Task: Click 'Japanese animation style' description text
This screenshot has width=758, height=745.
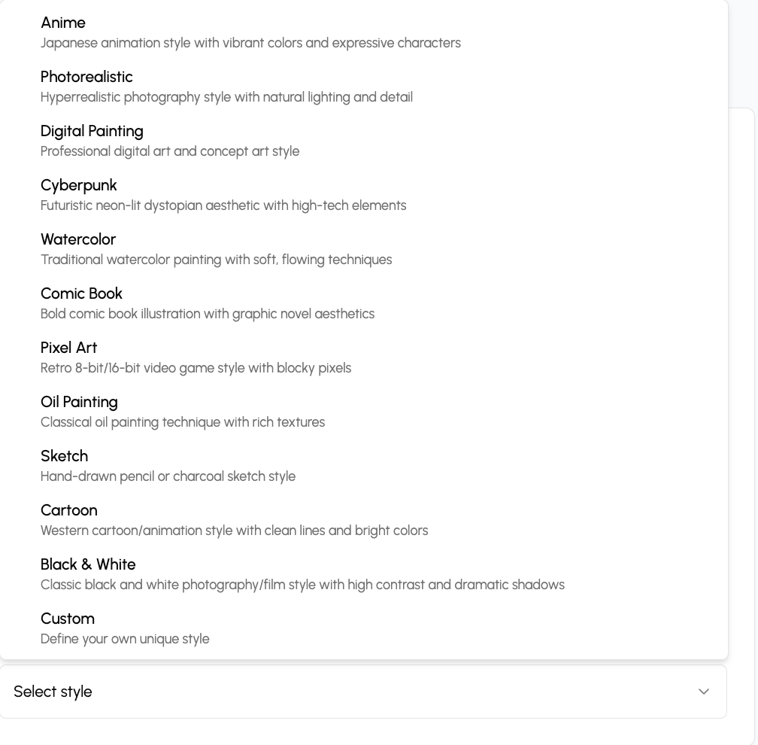Action: 250,43
